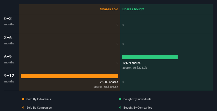Click the orange 22,000 shares sold bar

pyautogui.click(x=70, y=76)
